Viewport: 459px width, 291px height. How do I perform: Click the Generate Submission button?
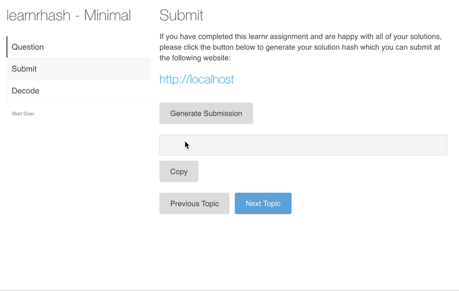206,113
